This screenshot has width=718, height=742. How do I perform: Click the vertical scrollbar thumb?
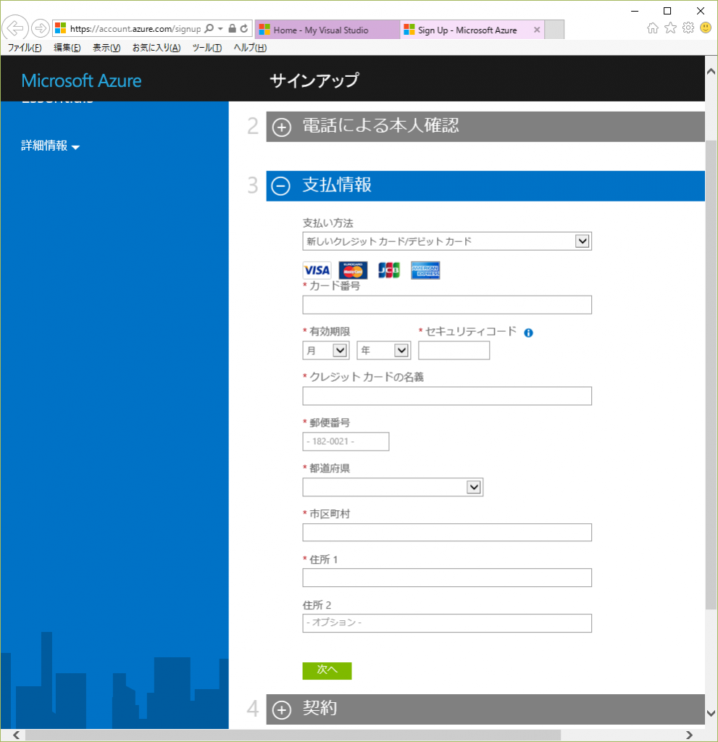711,375
